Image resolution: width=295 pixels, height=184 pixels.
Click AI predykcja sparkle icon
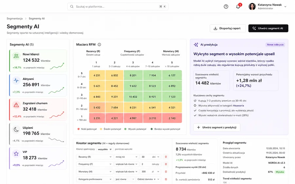tap(196, 45)
